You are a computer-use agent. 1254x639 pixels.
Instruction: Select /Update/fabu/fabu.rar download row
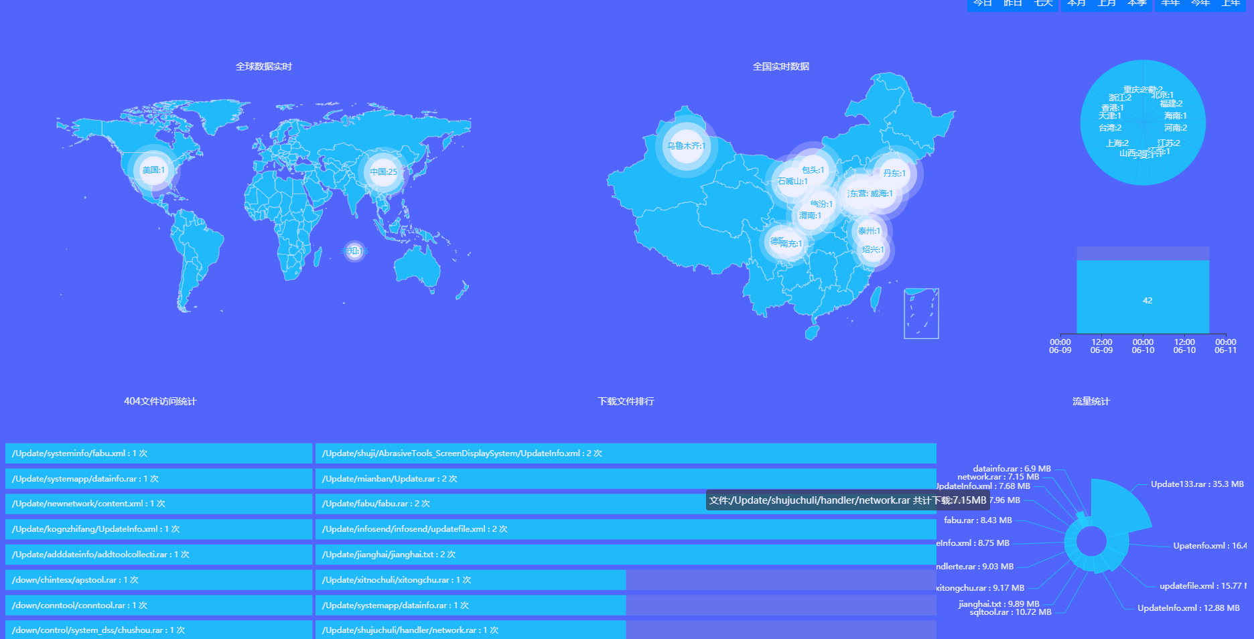626,504
